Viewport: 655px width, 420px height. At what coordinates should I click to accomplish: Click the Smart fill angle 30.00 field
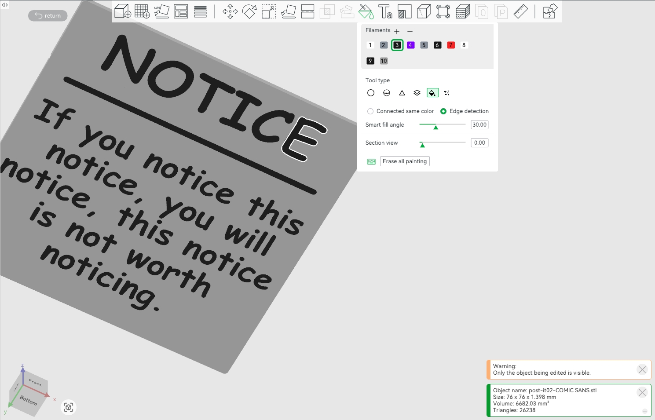coord(479,125)
